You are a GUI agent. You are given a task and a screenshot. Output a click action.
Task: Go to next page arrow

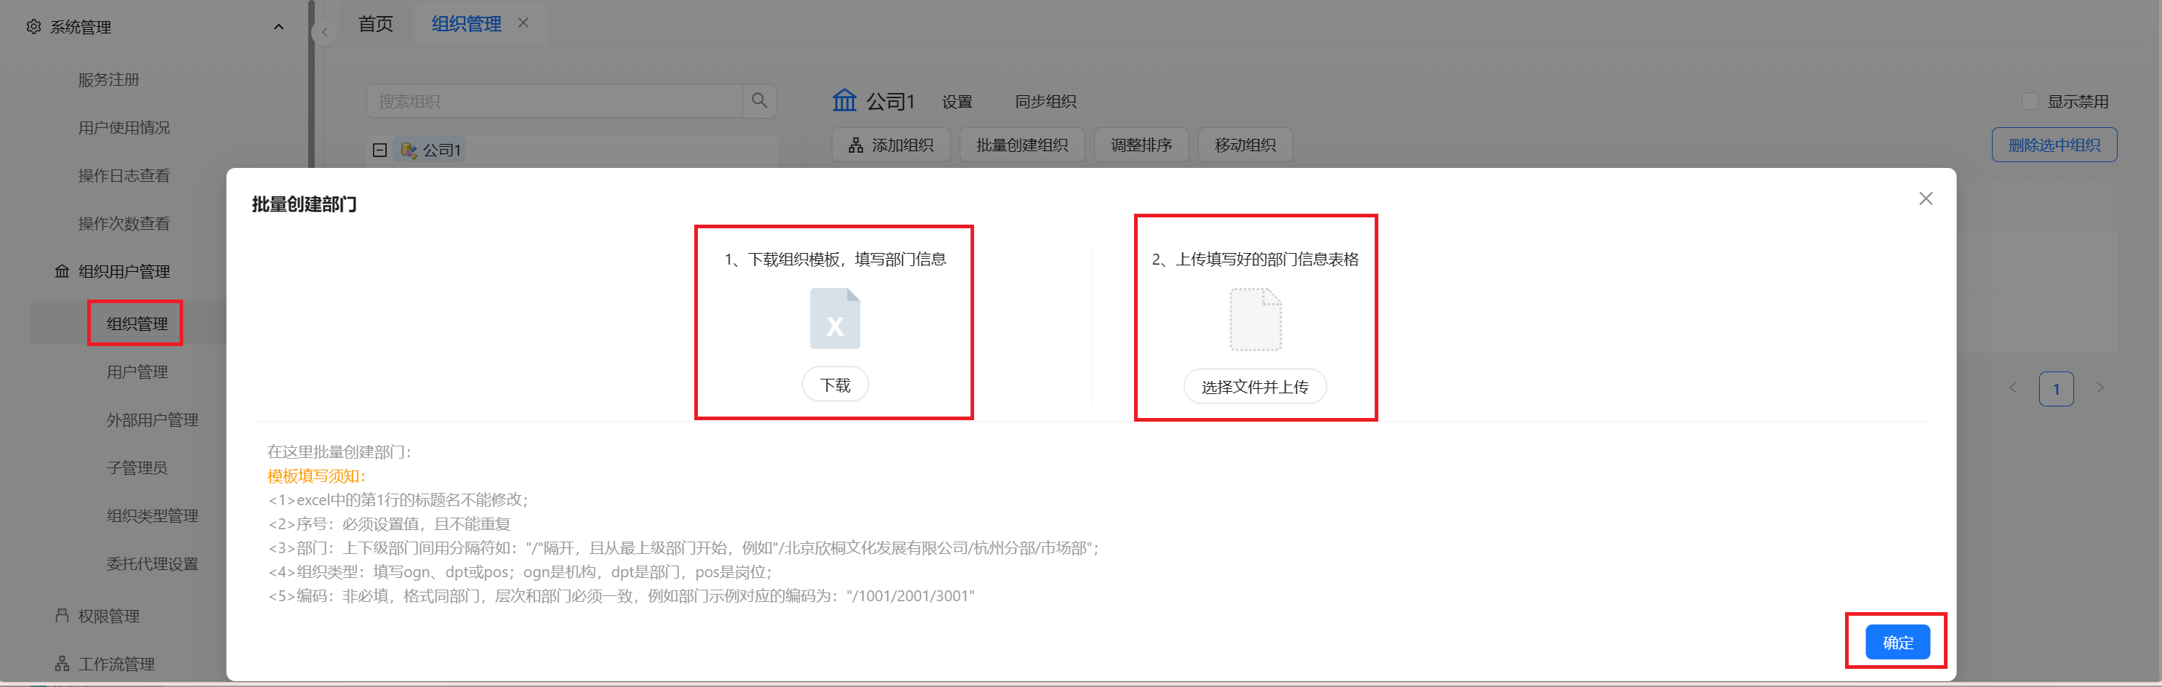tap(2100, 388)
